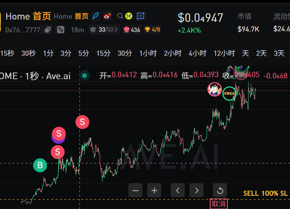Toggle the green live status dot
The height and width of the screenshot is (209, 290).
[84, 76]
